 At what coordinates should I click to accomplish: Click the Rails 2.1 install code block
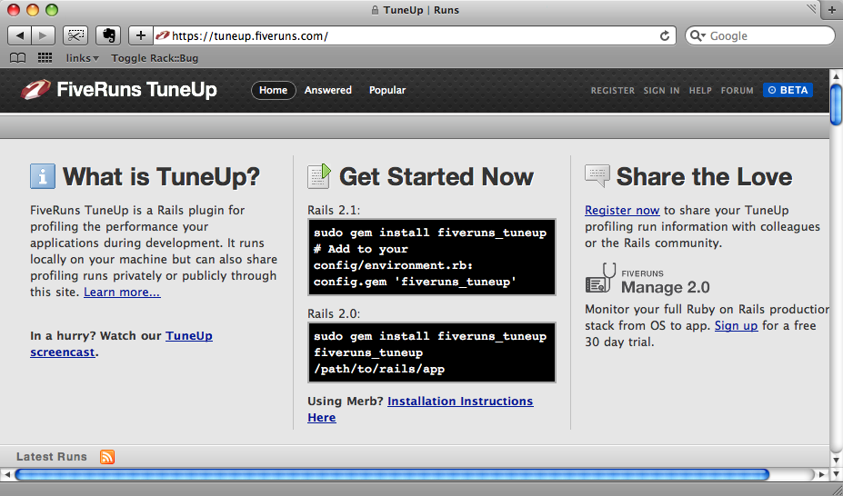(x=432, y=257)
